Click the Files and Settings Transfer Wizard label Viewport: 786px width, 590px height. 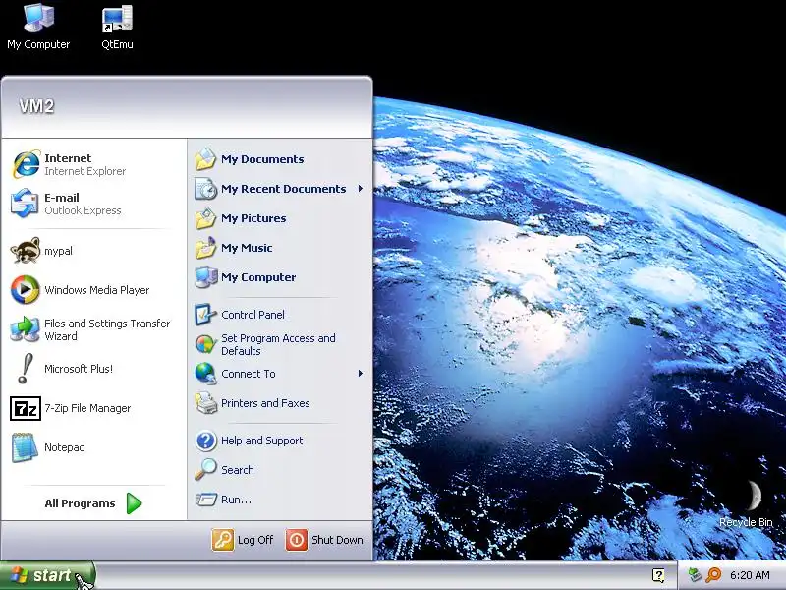click(107, 329)
